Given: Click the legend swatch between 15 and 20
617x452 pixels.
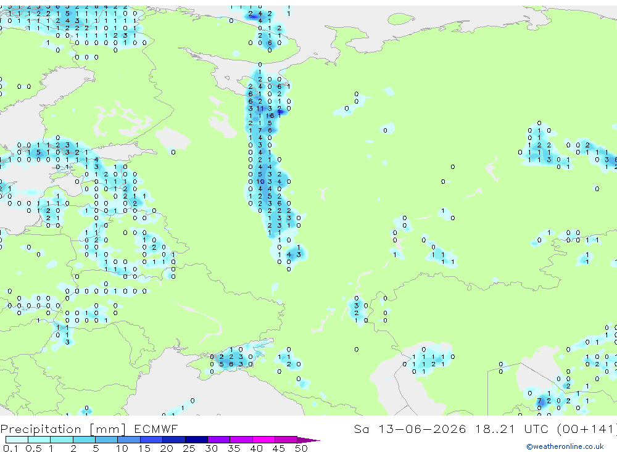Looking at the screenshot, I should [x=152, y=440].
